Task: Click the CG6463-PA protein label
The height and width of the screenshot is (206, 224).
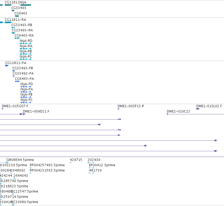Action: (x=24, y=79)
